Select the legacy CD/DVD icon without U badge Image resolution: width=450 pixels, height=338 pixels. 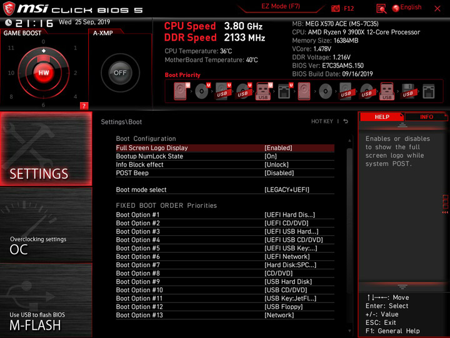[326, 91]
